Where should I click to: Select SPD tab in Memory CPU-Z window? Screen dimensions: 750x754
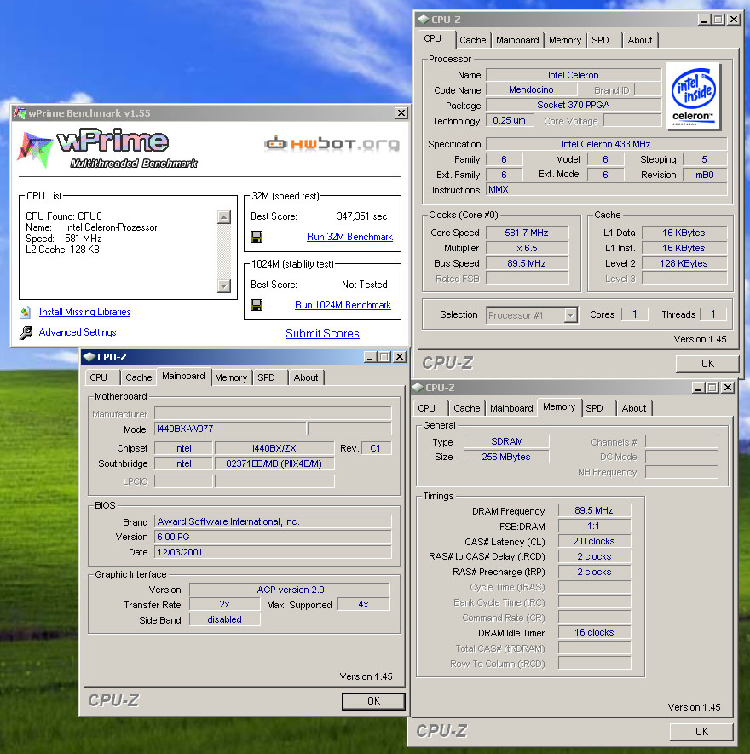pos(597,408)
